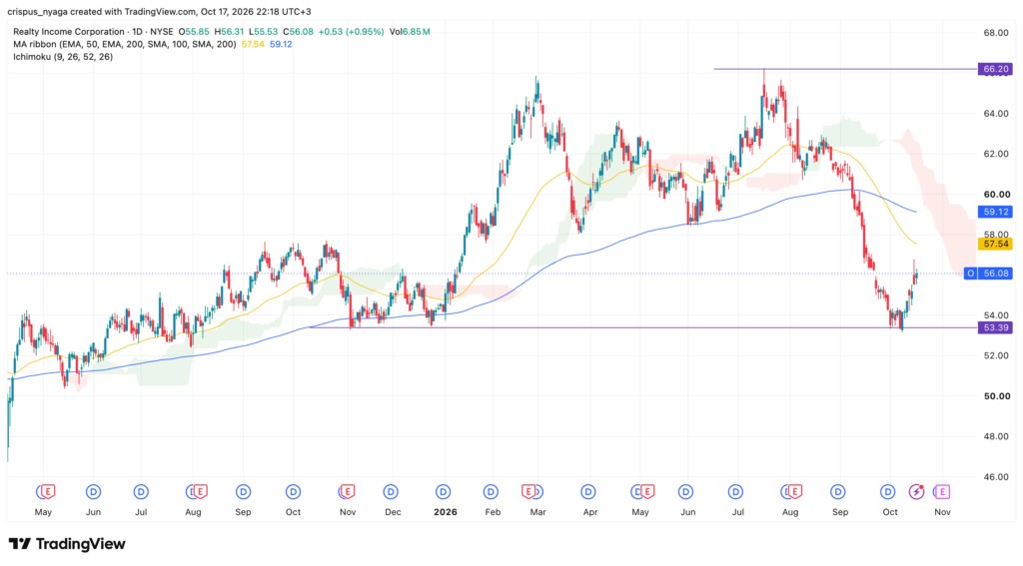Open the dividend marker above Feb
This screenshot has height=566, width=1023.
click(x=491, y=492)
